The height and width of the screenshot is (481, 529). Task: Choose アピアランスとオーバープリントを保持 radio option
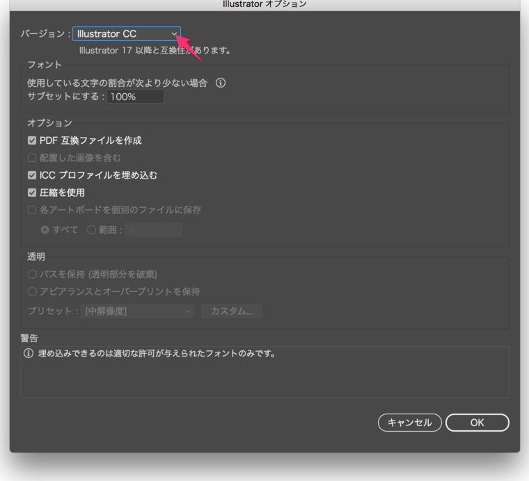[x=33, y=292]
